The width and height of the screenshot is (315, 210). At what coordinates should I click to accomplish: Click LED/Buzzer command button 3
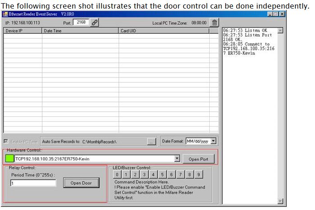pyautogui.click(x=144, y=174)
